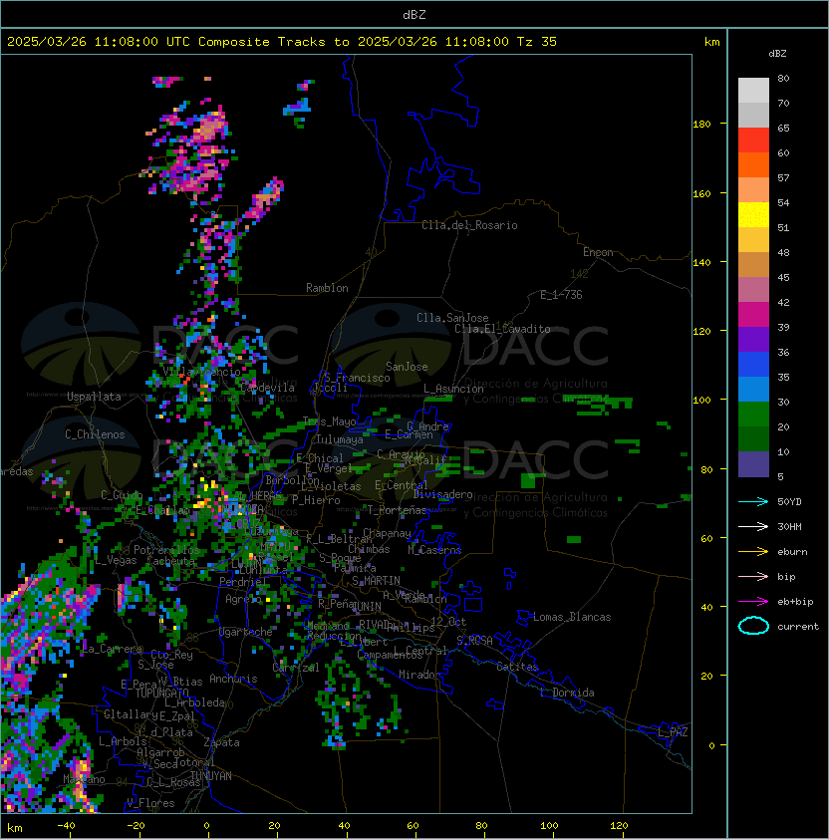Click the 'Mirador' map label
This screenshot has height=839, width=829.
420,675
